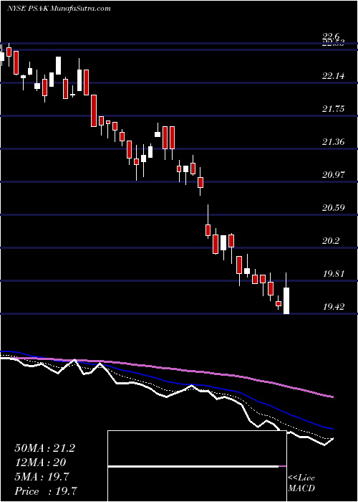Image resolution: width=358 pixels, height=502 pixels.
Task: Click the 12MA : 20 readout
Action: [40, 463]
